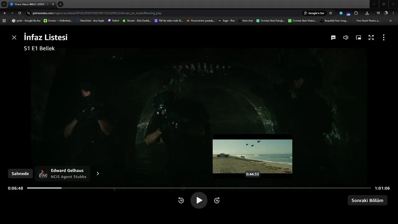Open the player's more options menu
Screen dimensions: 398x224
click(x=384, y=38)
